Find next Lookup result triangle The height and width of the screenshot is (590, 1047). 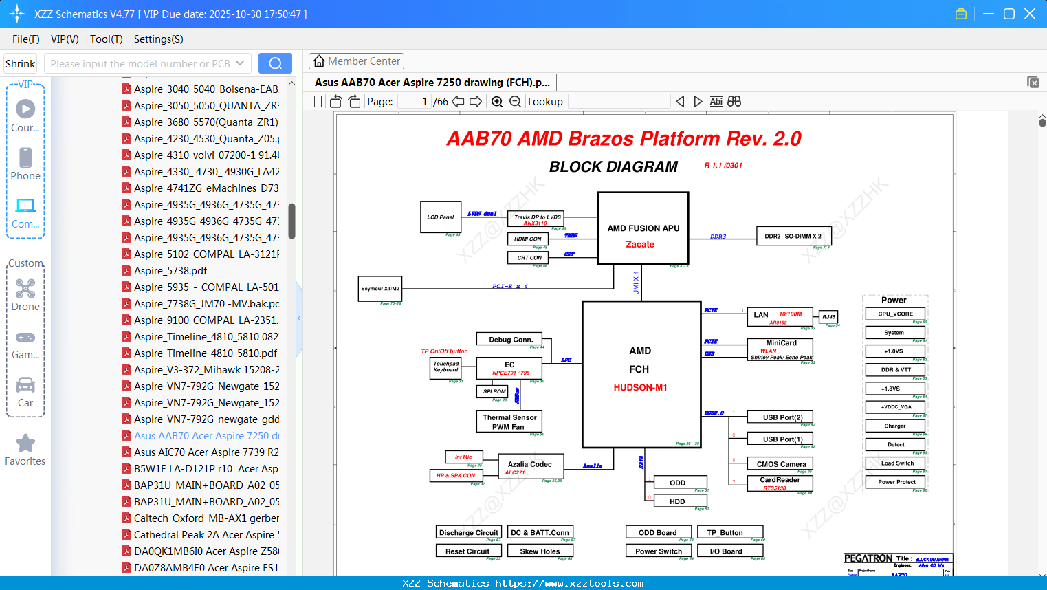click(x=698, y=101)
